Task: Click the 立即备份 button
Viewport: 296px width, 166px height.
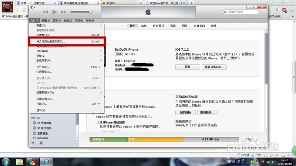Action: pyautogui.click(x=185, y=113)
